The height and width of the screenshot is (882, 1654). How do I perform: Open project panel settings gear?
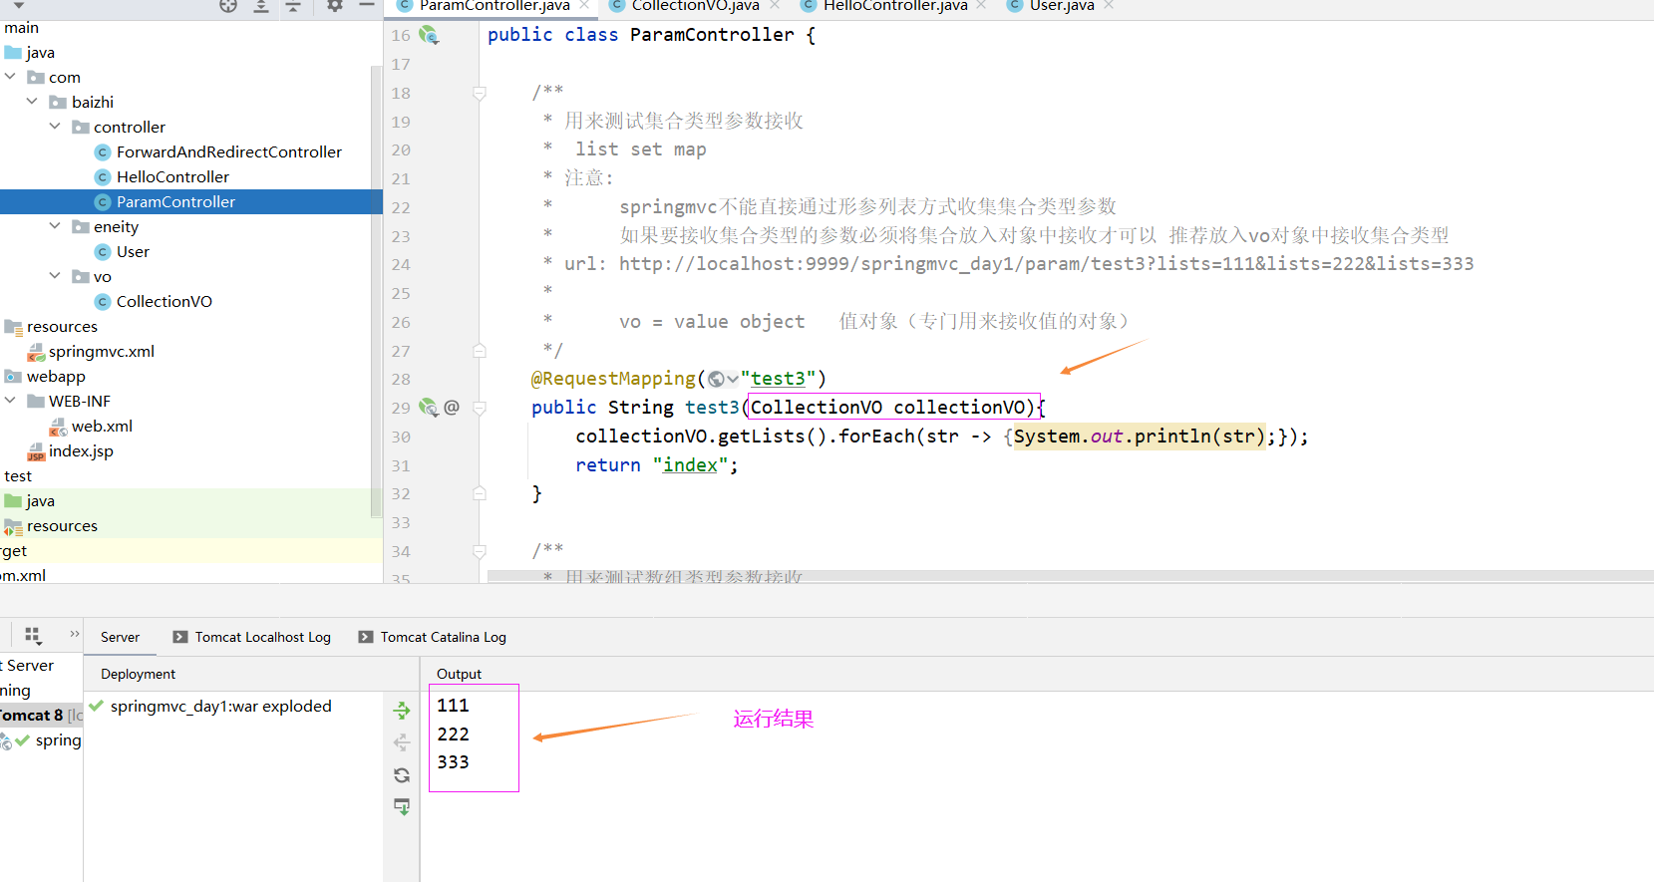tap(335, 5)
